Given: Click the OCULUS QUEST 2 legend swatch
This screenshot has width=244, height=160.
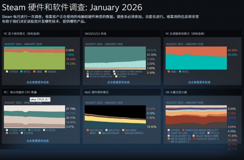Looking at the screenshot, I should [x=194, y=139].
